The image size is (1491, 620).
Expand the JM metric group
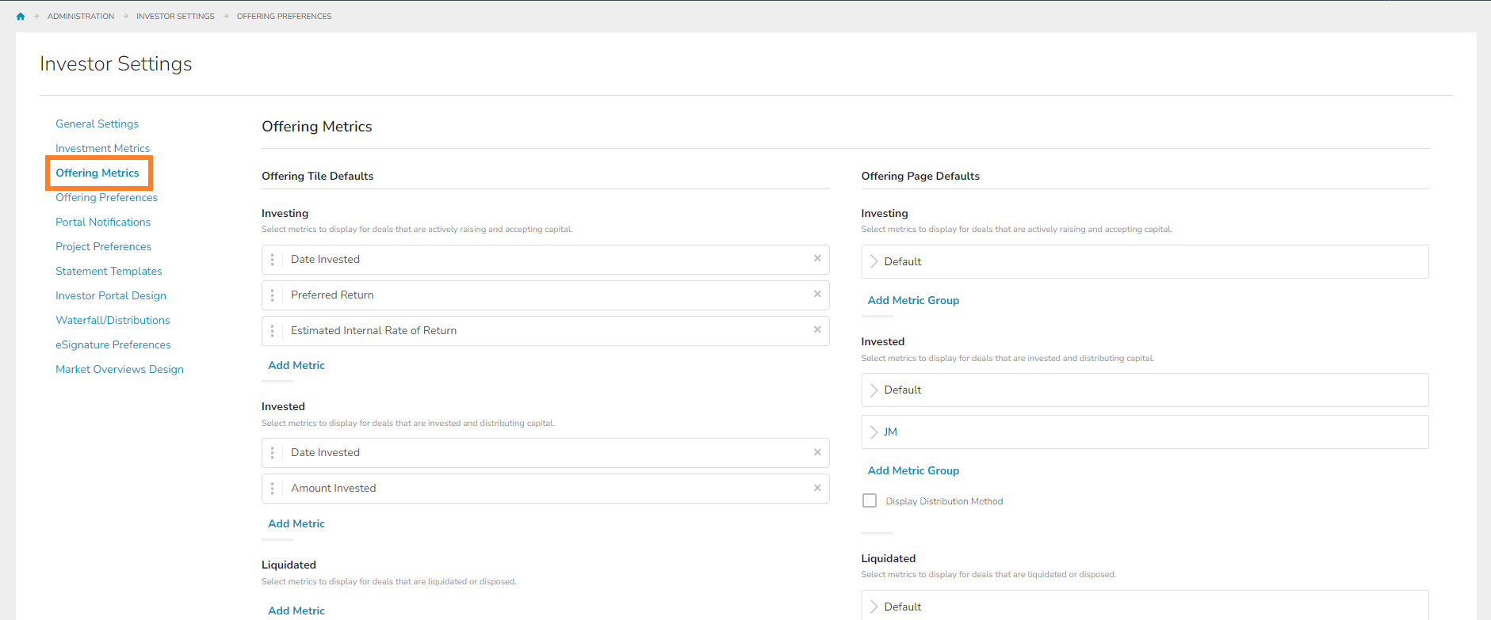click(874, 432)
